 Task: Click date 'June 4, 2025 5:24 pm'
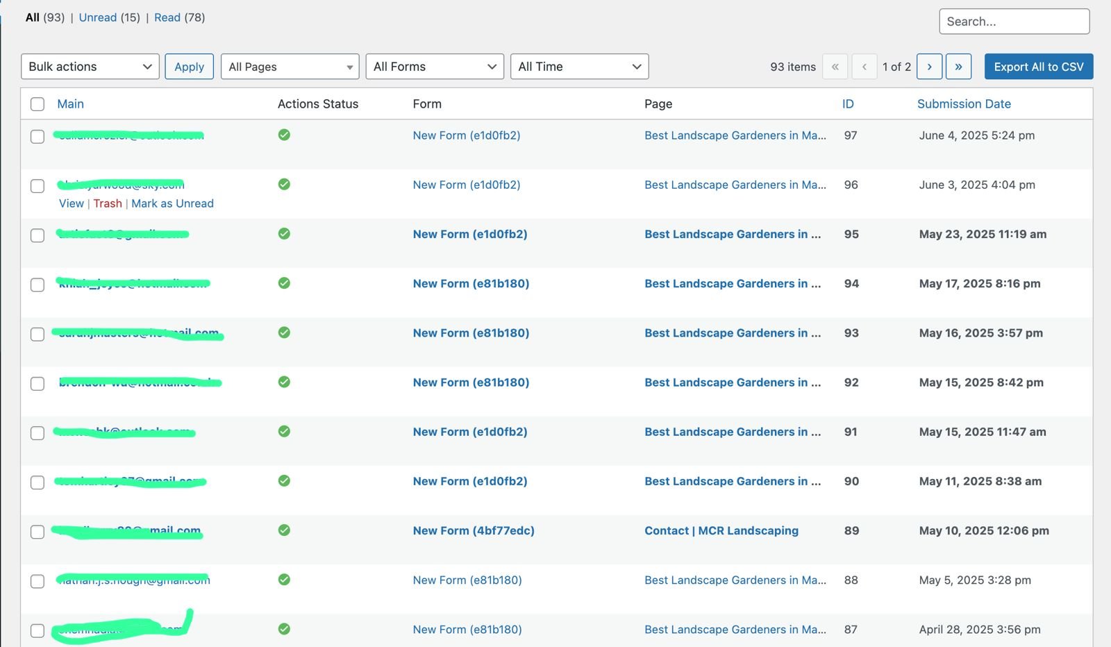pyautogui.click(x=977, y=135)
